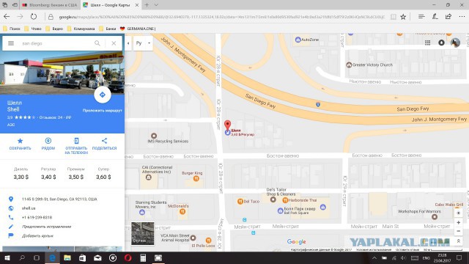Image resolution: width=469 pixels, height=264 pixels.
Task: Go back in the browser
Action: point(7,17)
